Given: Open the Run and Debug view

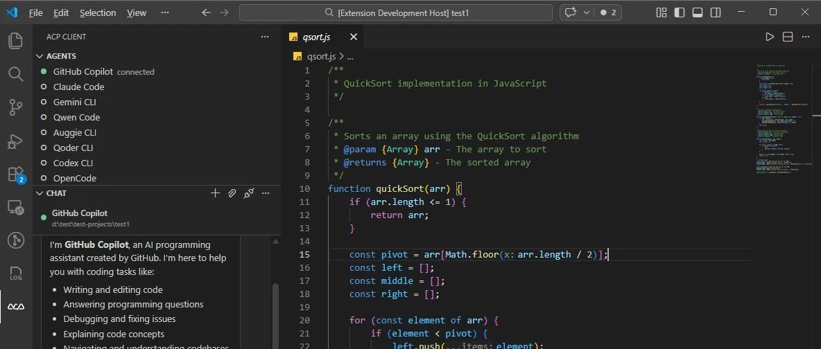Looking at the screenshot, I should point(16,141).
